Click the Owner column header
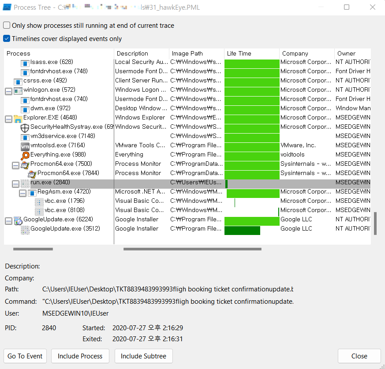Image resolution: width=385 pixels, height=369 pixels. click(x=353, y=53)
